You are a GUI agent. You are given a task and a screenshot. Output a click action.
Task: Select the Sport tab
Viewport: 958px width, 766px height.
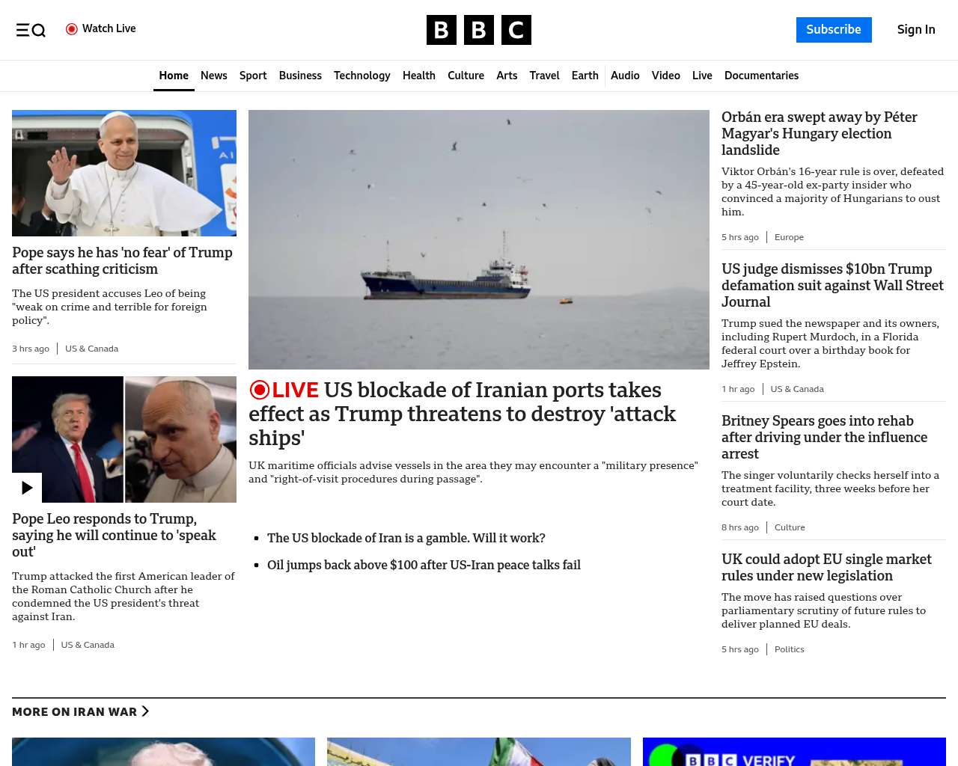coord(253,76)
